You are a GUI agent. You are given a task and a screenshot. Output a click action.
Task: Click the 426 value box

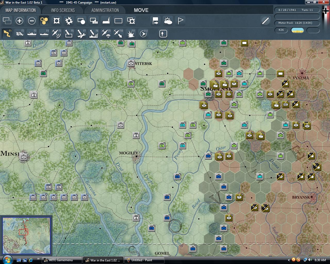(281, 30)
